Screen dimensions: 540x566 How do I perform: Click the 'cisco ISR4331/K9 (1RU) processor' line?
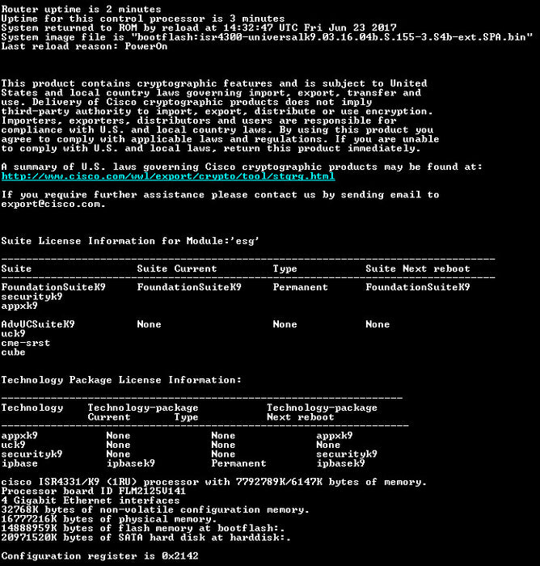[x=213, y=482]
